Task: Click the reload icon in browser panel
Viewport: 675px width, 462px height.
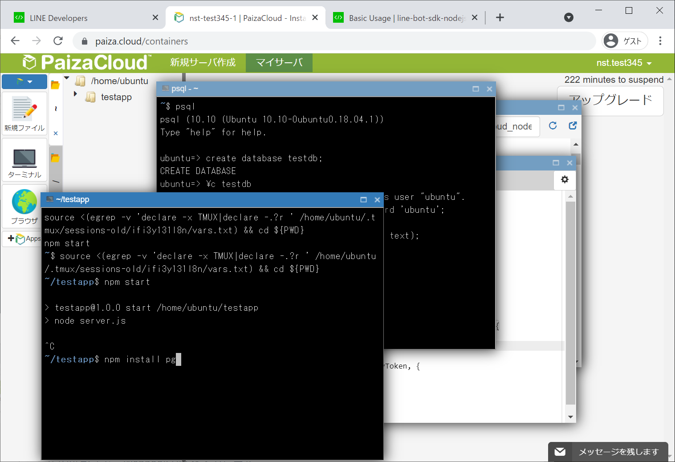Action: 553,126
